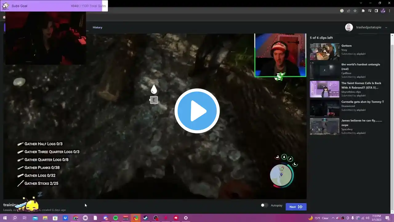Viewport: 394px width, 222px height.
Task: Open the Chrome three-dot menu
Action: point(390,11)
